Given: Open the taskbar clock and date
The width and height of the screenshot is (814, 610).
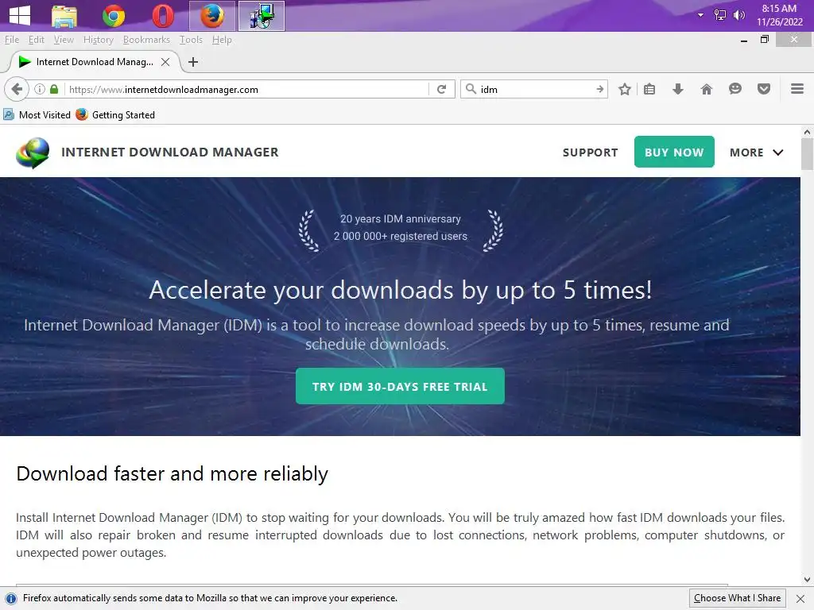Looking at the screenshot, I should pos(779,15).
